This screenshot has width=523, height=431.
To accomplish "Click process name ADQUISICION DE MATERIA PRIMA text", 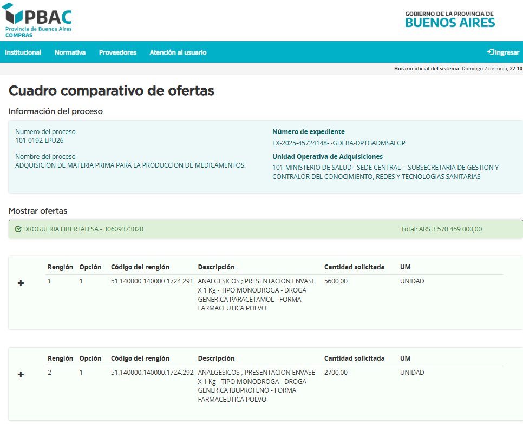I will [130, 165].
